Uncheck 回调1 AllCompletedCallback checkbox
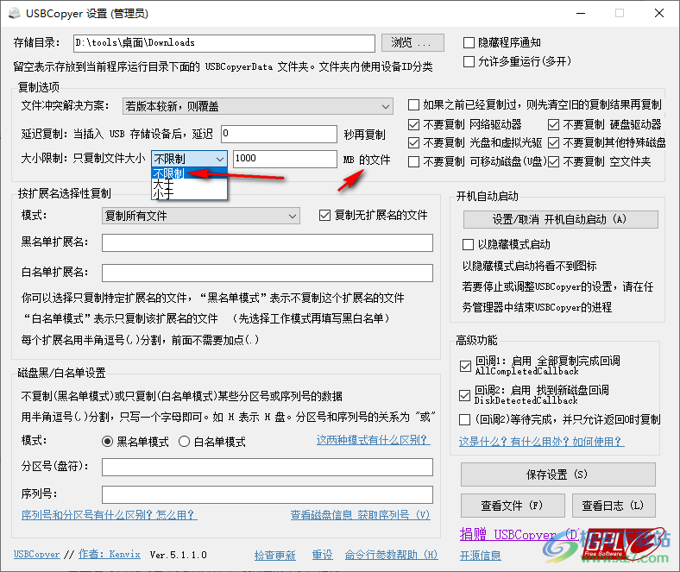This screenshot has height=572, width=680. tap(465, 366)
